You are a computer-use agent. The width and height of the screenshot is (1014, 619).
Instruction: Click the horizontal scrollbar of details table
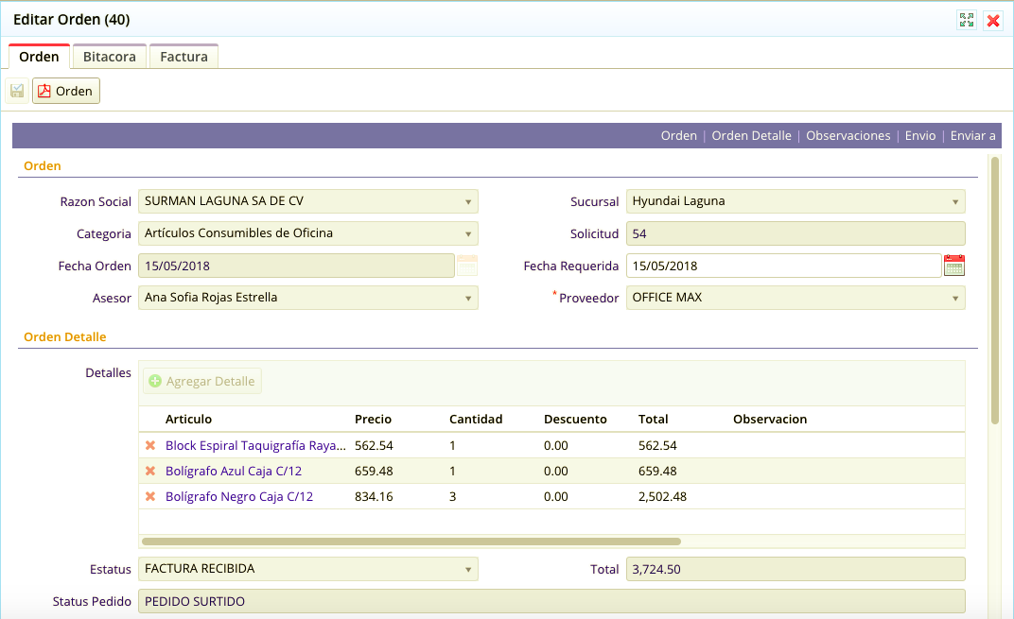(411, 542)
